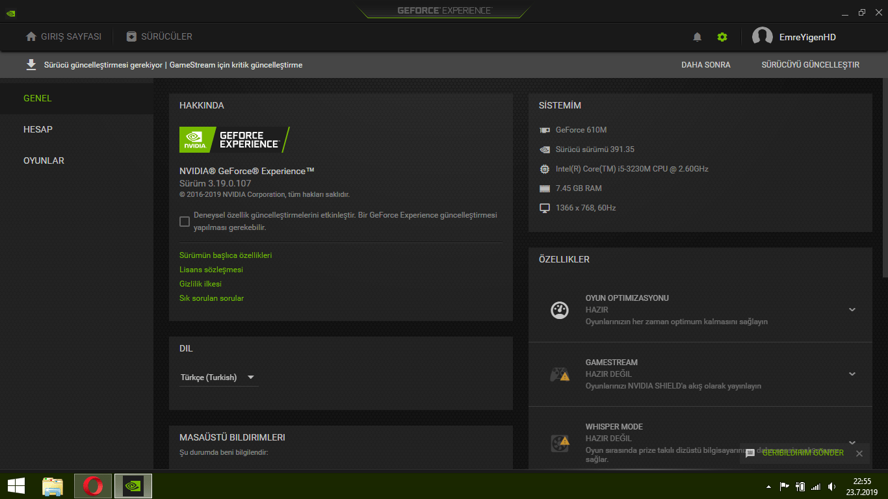Open the Sık sorulan sorular link
888x499 pixels.
pos(212,298)
